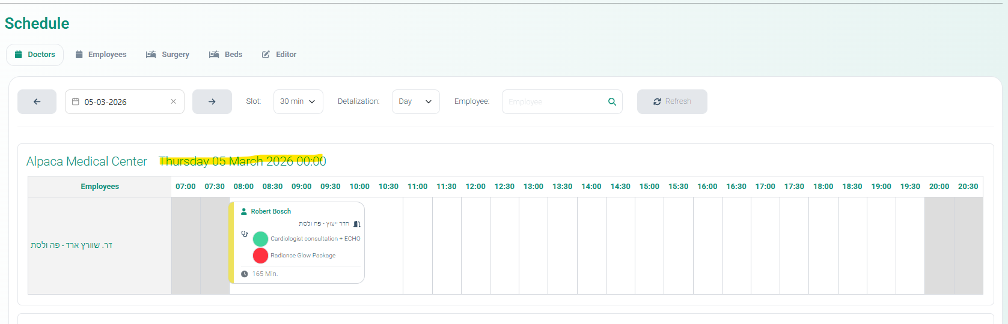Switch to the Employees tab
1008x324 pixels.
[101, 55]
